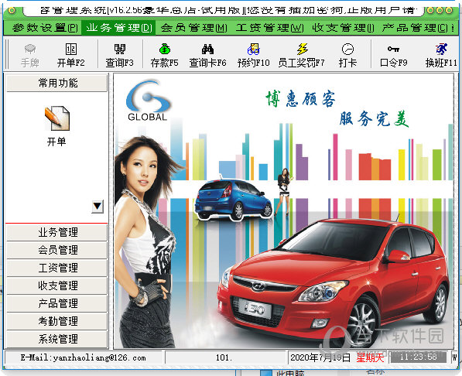Open the 预约F10 reservation icon
The image size is (462, 376).
pos(253,55)
